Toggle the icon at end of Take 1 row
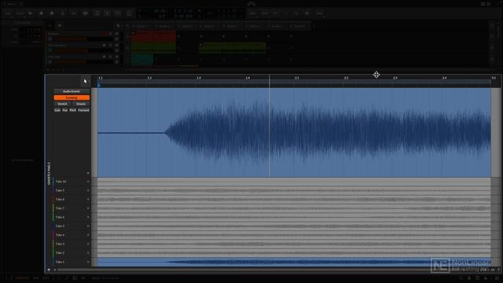Viewport: 503px width, 283px height. click(x=88, y=262)
